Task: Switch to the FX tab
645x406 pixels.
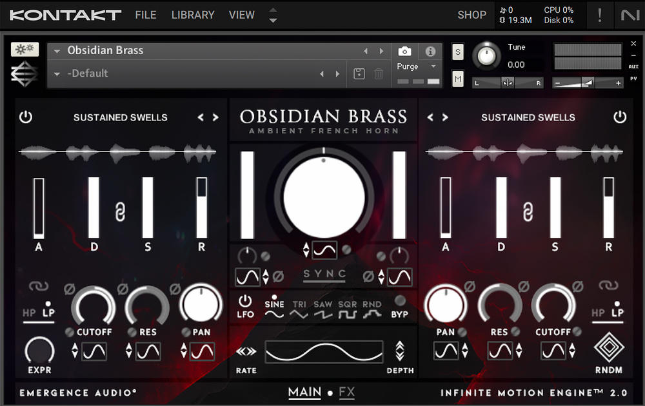Action: 347,392
